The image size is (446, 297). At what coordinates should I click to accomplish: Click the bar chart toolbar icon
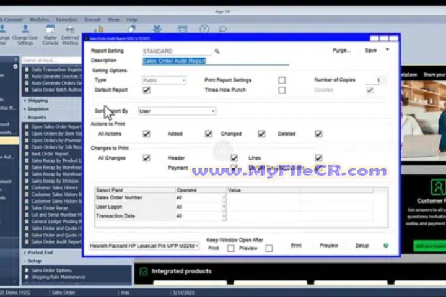click(98, 29)
